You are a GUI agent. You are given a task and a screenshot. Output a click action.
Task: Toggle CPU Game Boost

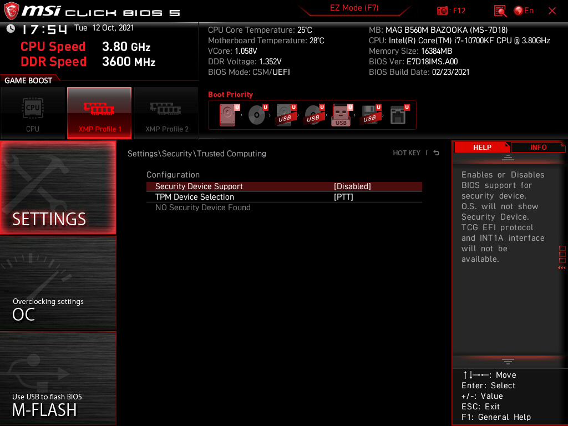33,113
